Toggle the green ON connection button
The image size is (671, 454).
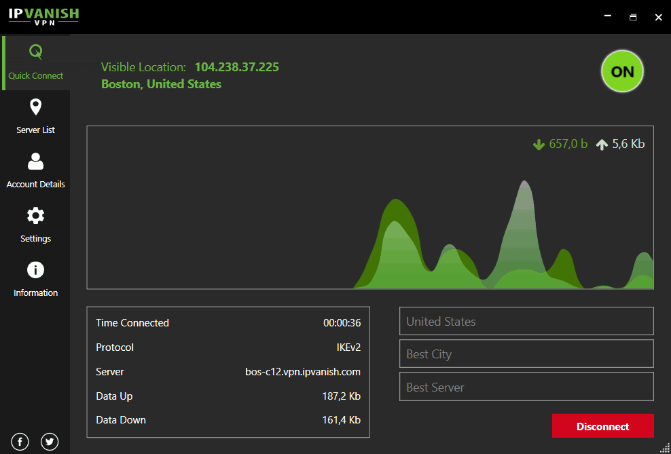622,71
